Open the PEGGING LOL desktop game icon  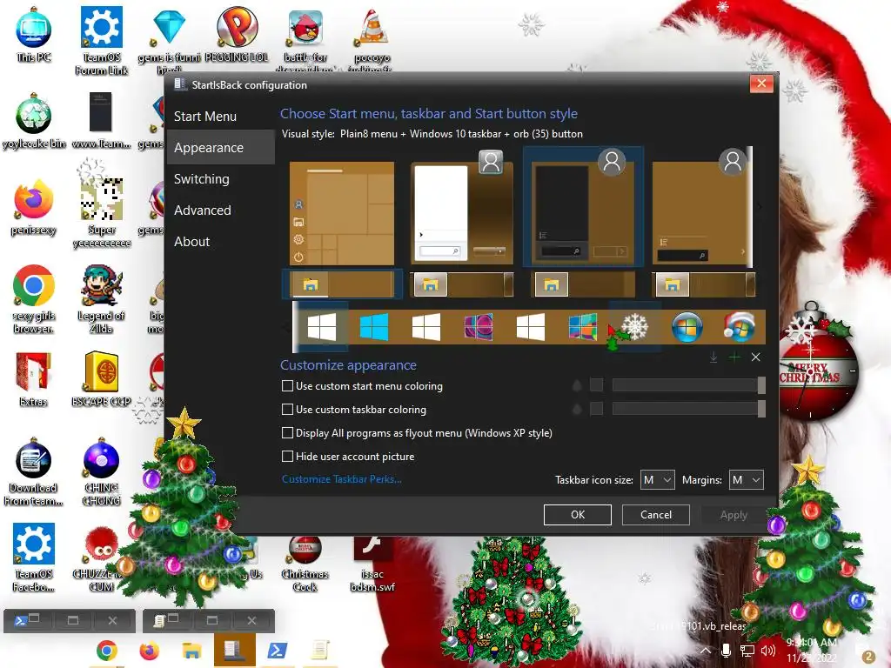click(237, 35)
